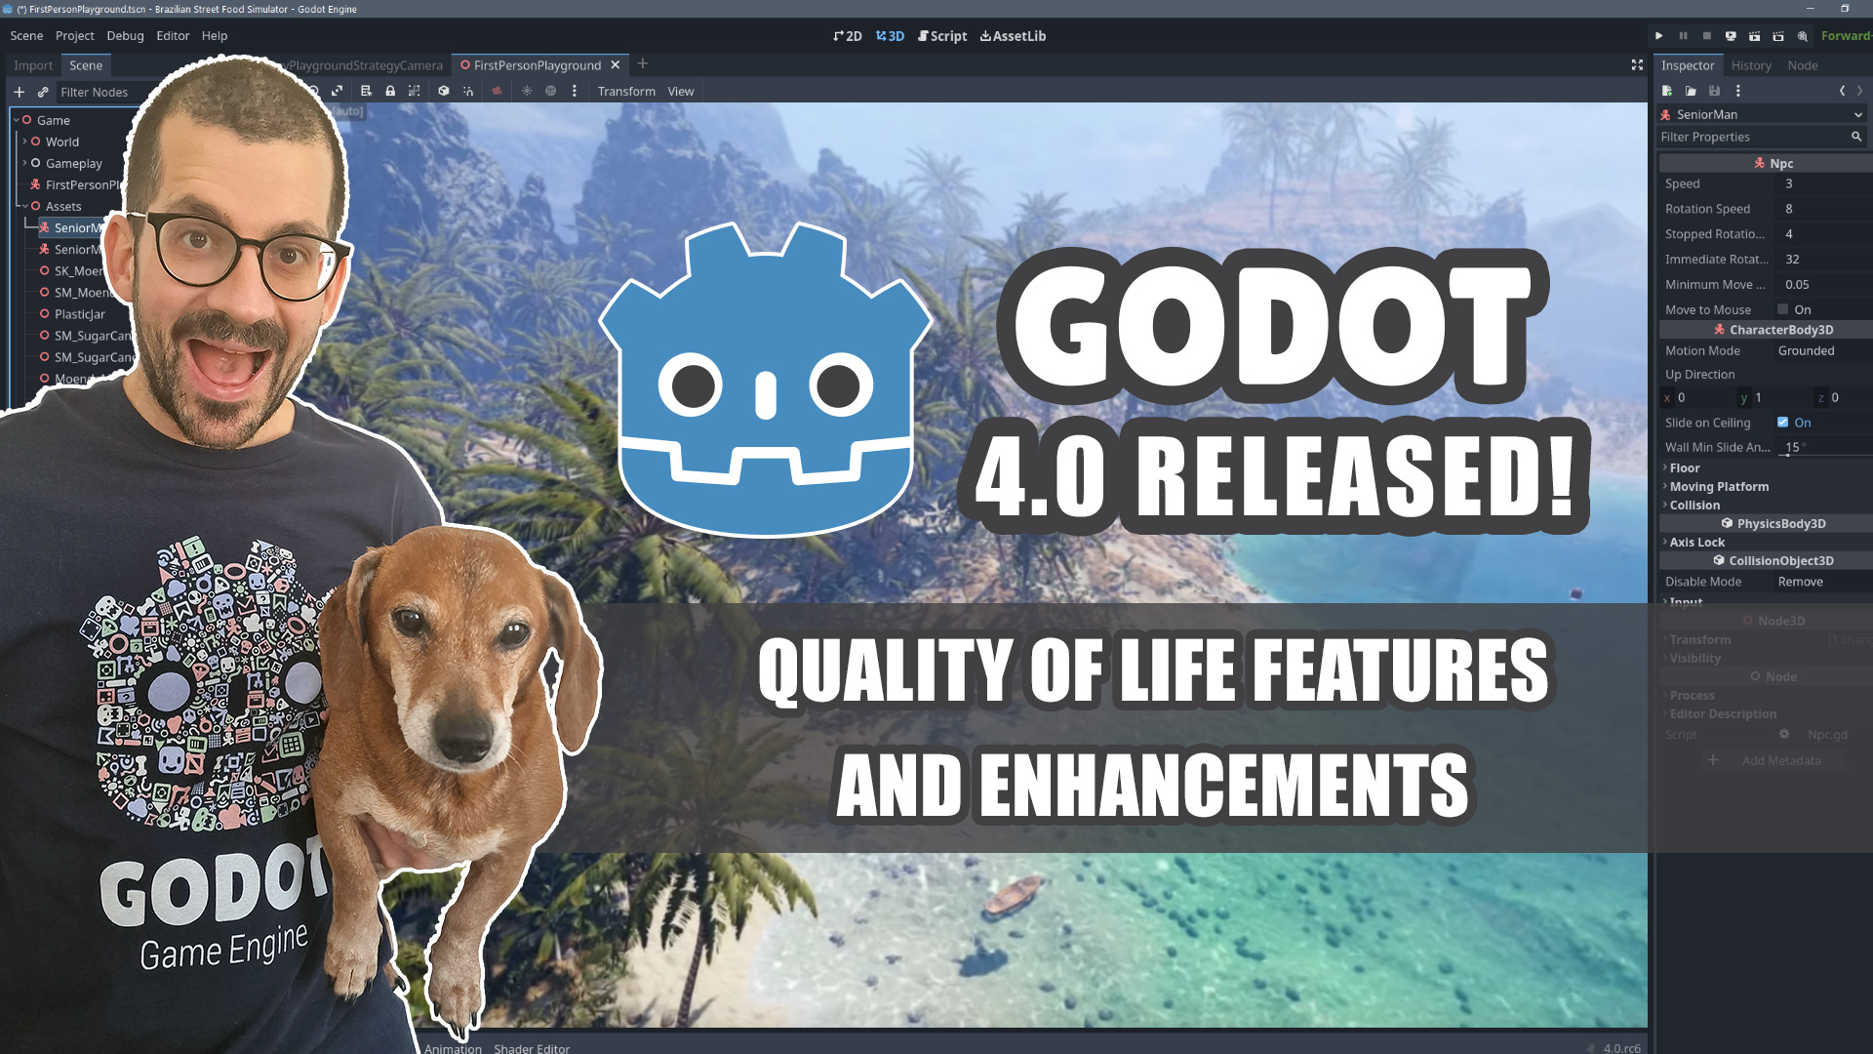Toggle preview of the cinematic camera
The image size is (1873, 1054).
(x=496, y=90)
